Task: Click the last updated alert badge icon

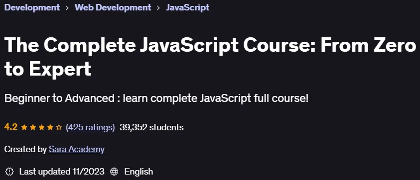Action: (9, 172)
